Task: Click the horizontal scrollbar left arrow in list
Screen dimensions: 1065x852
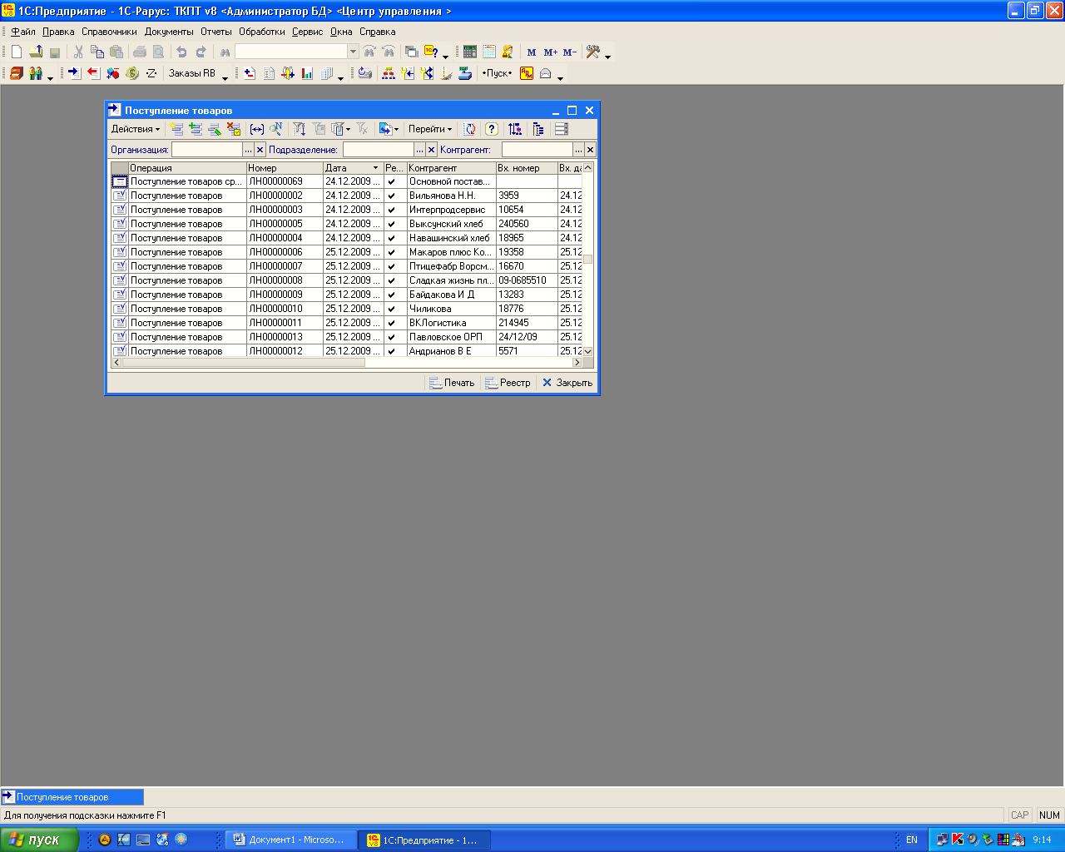Action: 116,362
